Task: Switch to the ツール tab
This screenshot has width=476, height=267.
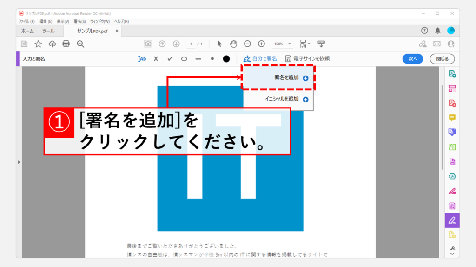Action: [x=48, y=31]
